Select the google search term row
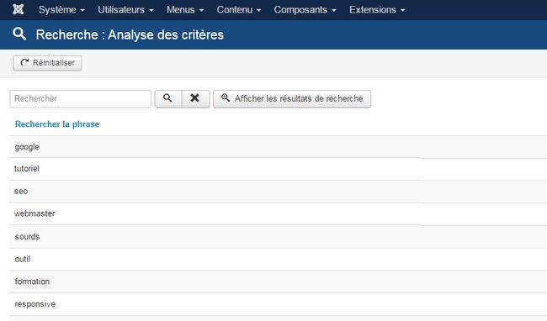This screenshot has height=321, width=547. pos(278,146)
